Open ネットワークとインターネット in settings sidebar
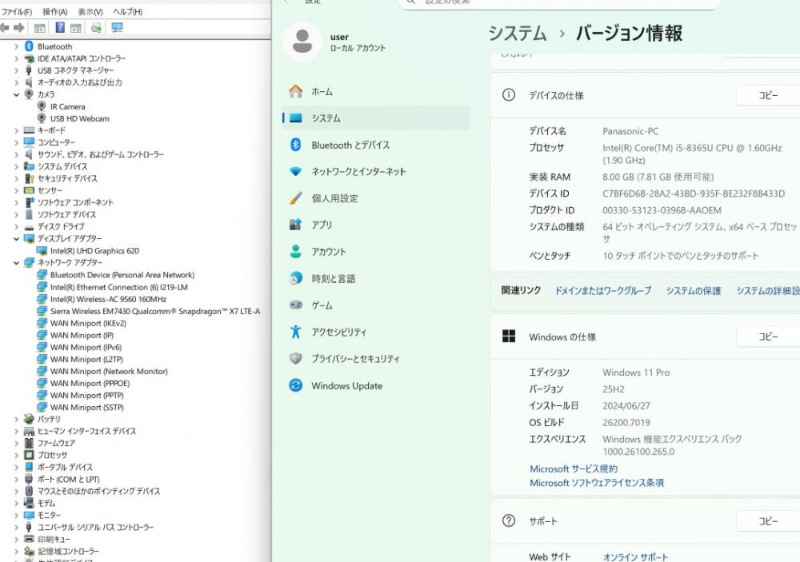The width and height of the screenshot is (800, 562). [x=358, y=172]
